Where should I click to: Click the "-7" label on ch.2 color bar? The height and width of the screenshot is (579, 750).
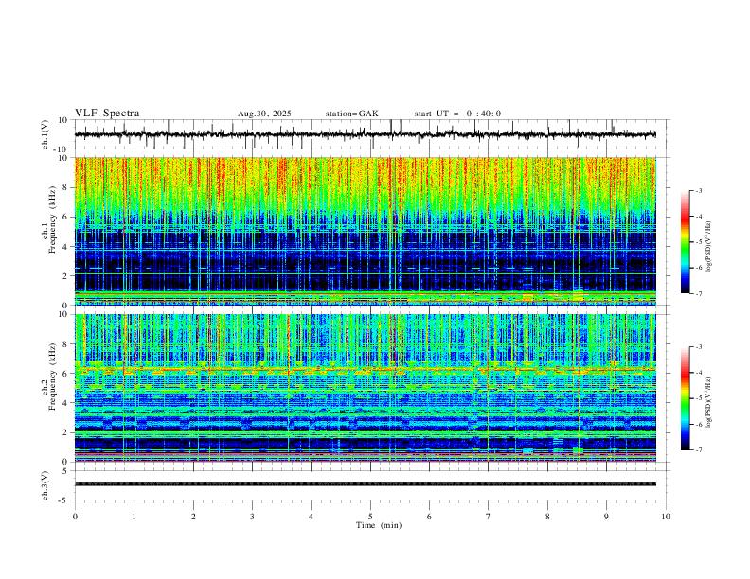(698, 450)
